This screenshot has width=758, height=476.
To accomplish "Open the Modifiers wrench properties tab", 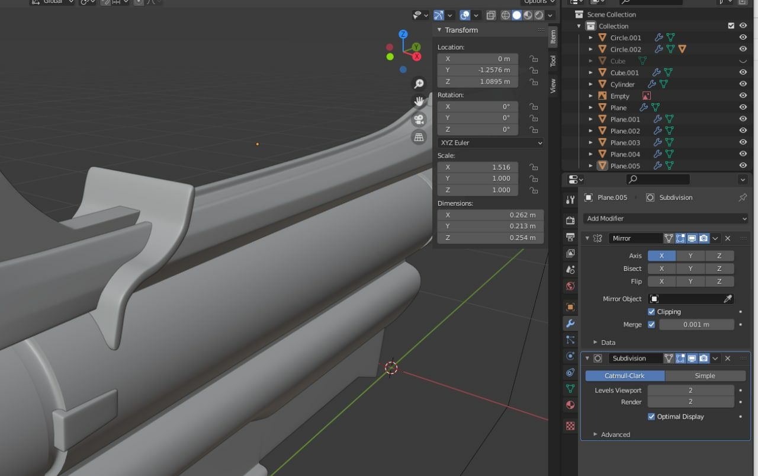I will click(x=570, y=324).
